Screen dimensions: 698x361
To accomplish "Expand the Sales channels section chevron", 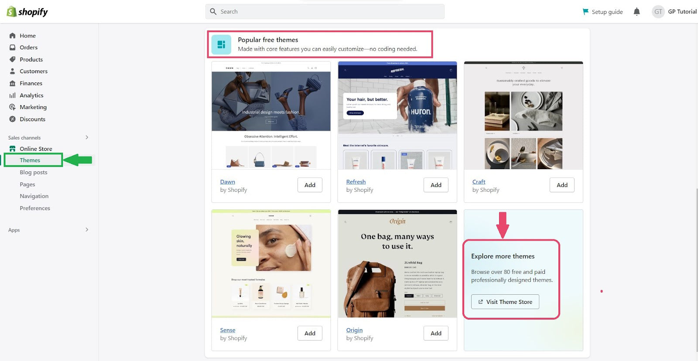I will point(87,137).
